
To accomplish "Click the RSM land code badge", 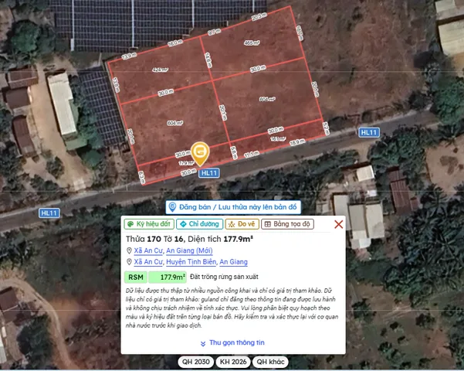I will [136, 277].
